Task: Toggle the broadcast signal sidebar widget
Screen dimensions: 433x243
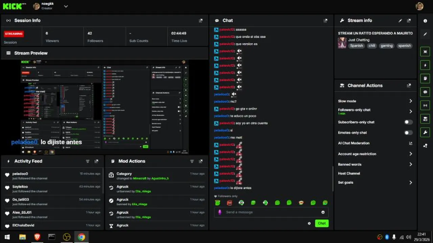Action: [425, 105]
